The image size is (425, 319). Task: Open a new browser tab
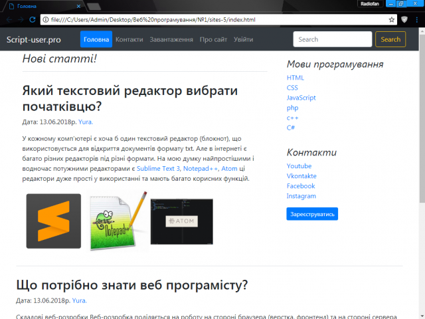(x=94, y=7)
